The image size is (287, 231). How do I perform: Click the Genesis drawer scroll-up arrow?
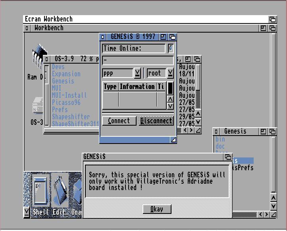(x=274, y=198)
